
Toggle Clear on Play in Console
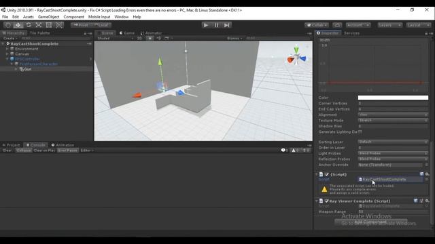[44, 150]
